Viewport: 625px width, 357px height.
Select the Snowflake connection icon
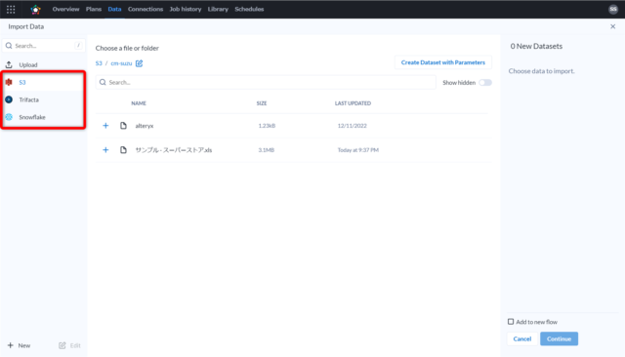[9, 117]
